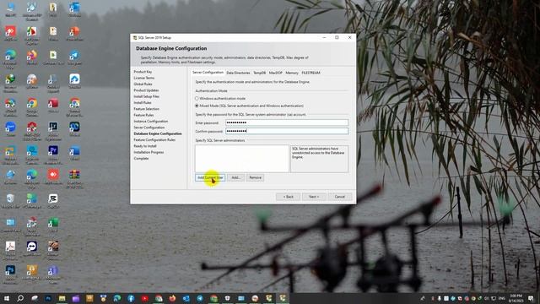This screenshot has width=540, height=304.
Task: Open Photoshop from the taskbar
Action: point(48,298)
